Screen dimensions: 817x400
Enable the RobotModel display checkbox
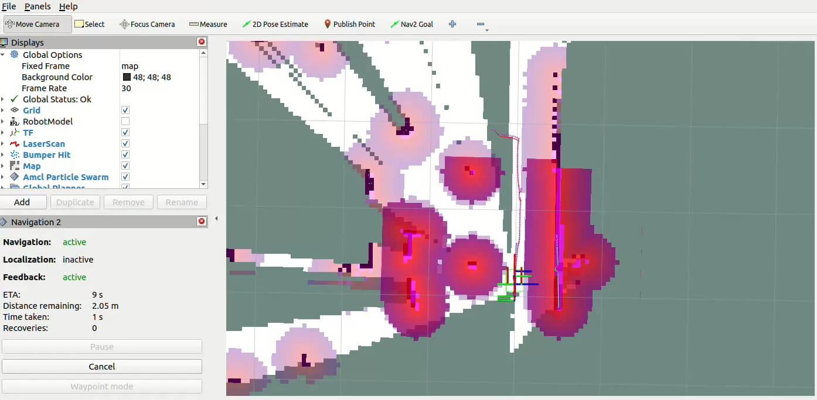click(x=125, y=122)
